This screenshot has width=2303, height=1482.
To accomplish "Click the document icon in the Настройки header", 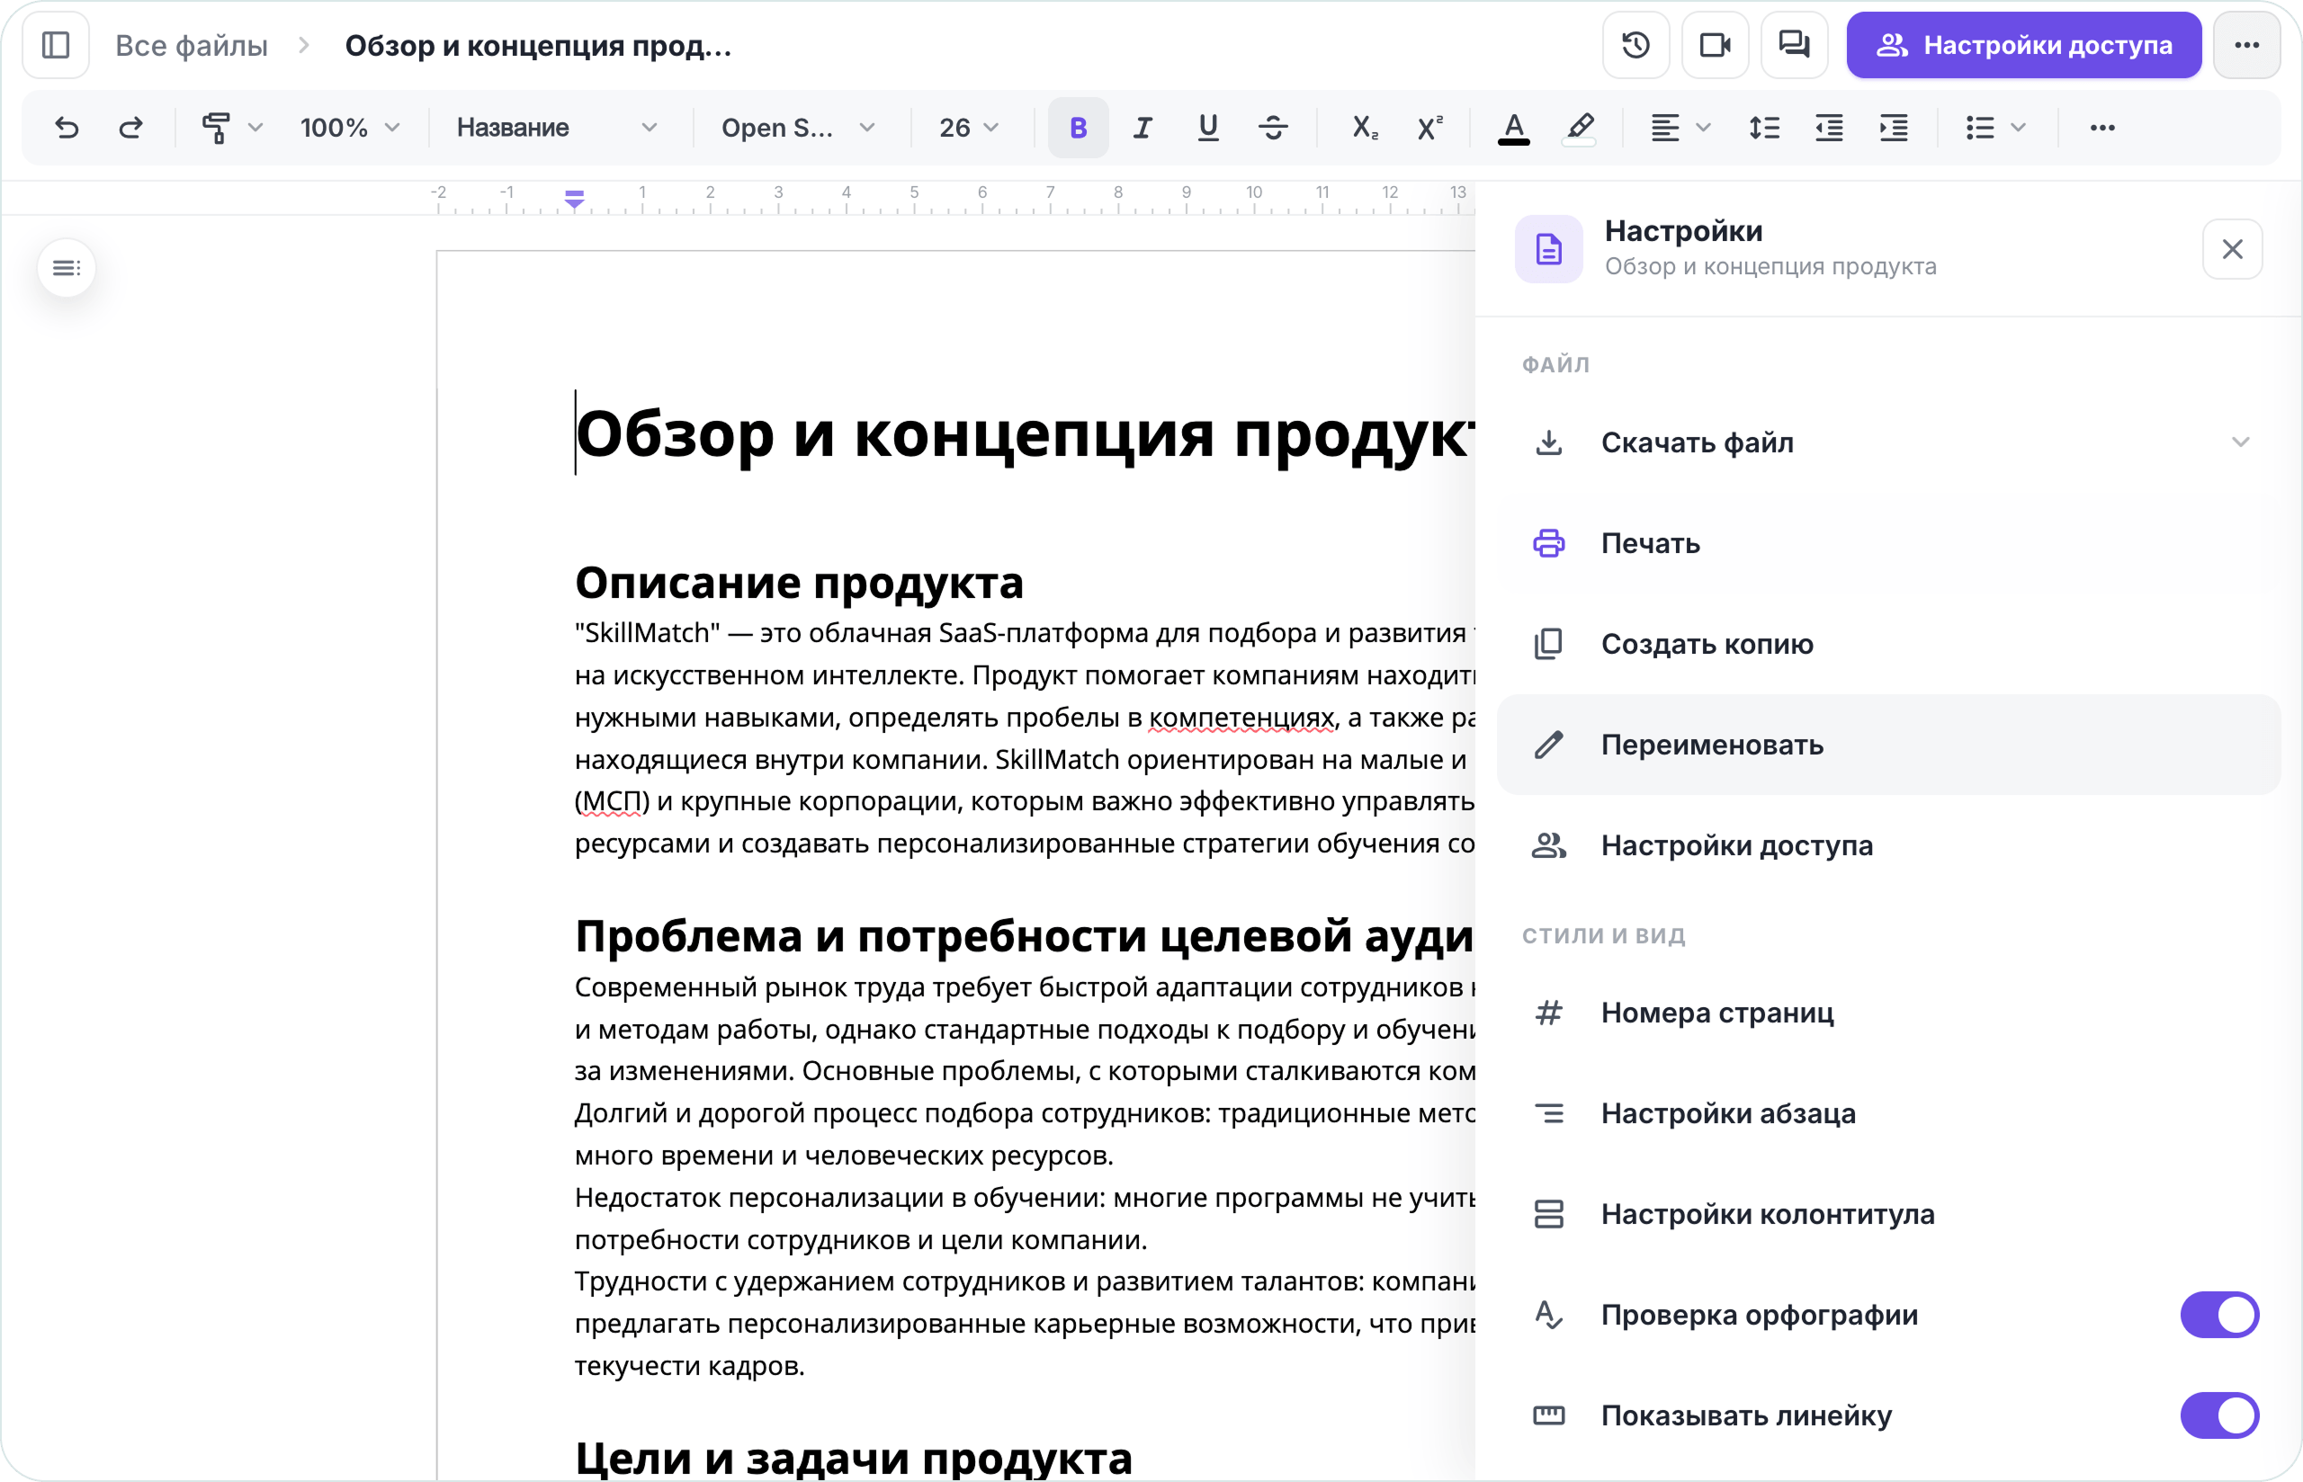I will (x=1548, y=249).
